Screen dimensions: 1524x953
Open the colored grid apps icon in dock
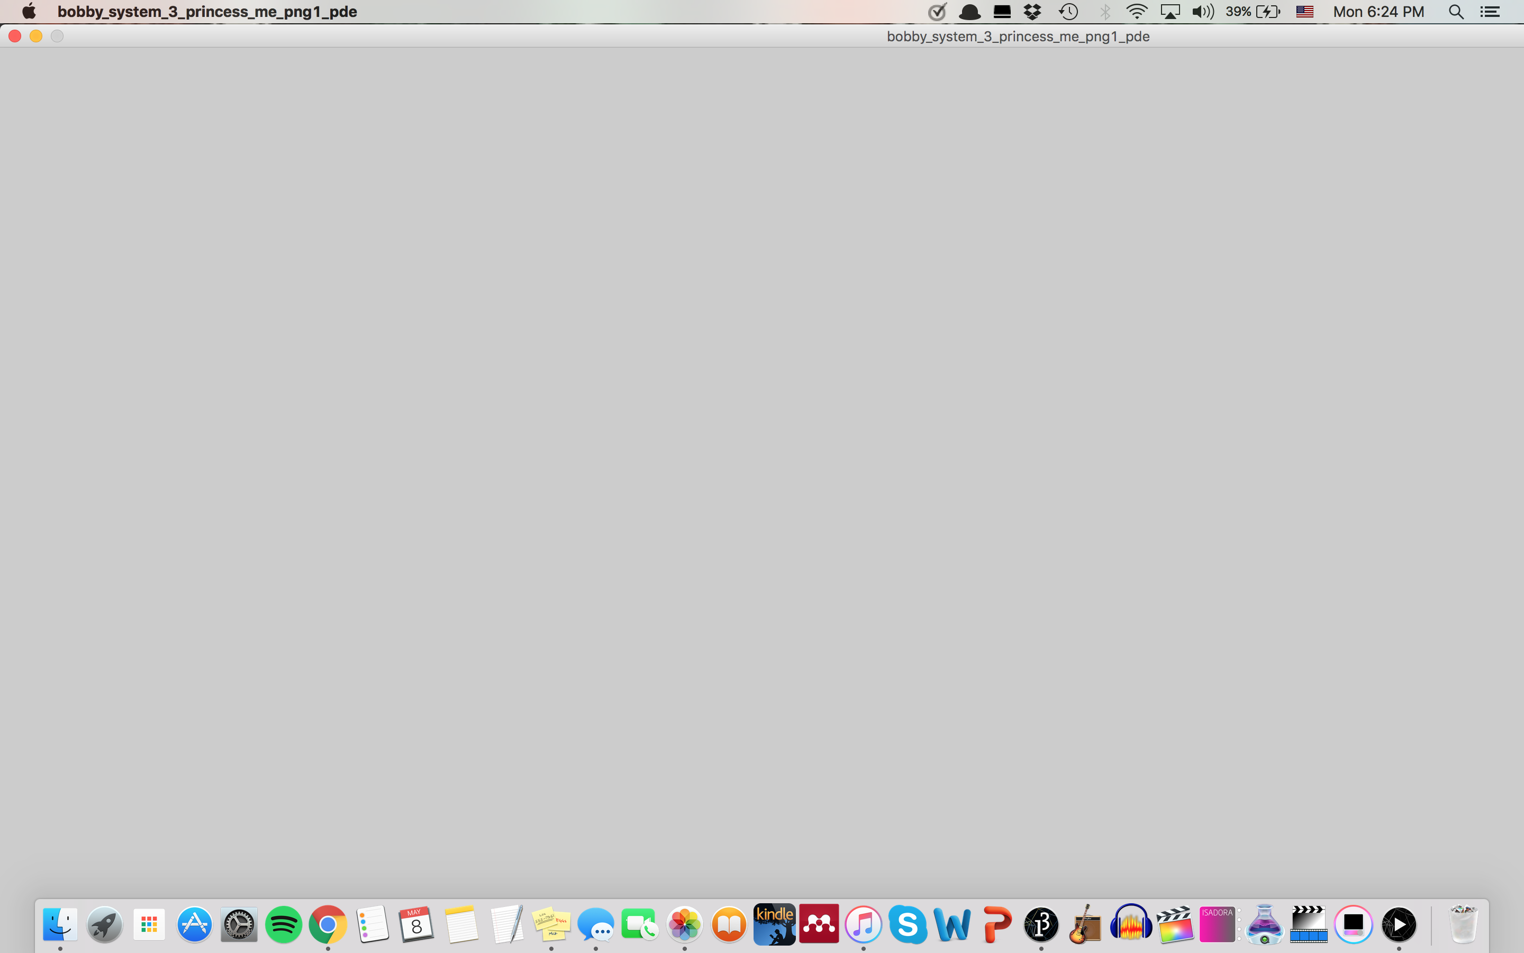coord(149,924)
